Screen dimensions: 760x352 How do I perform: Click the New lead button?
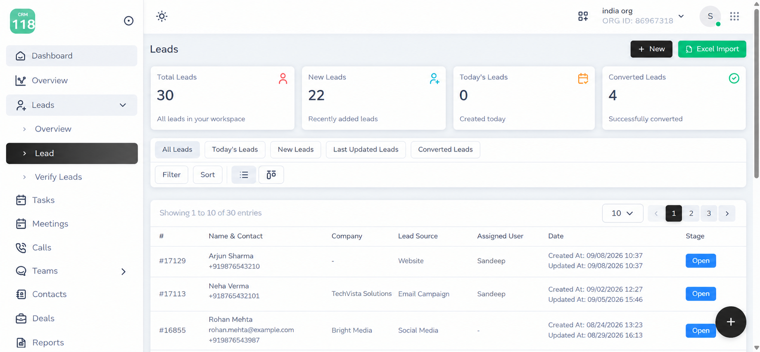coord(651,49)
